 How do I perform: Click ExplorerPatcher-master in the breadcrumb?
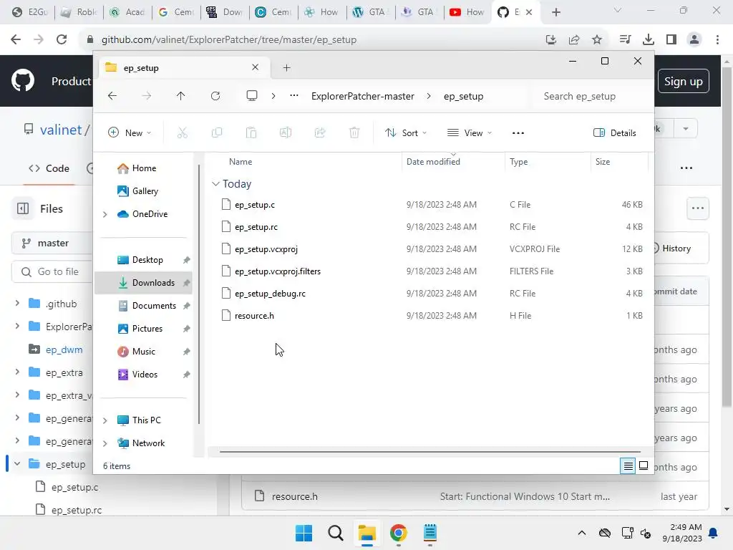coord(363,97)
